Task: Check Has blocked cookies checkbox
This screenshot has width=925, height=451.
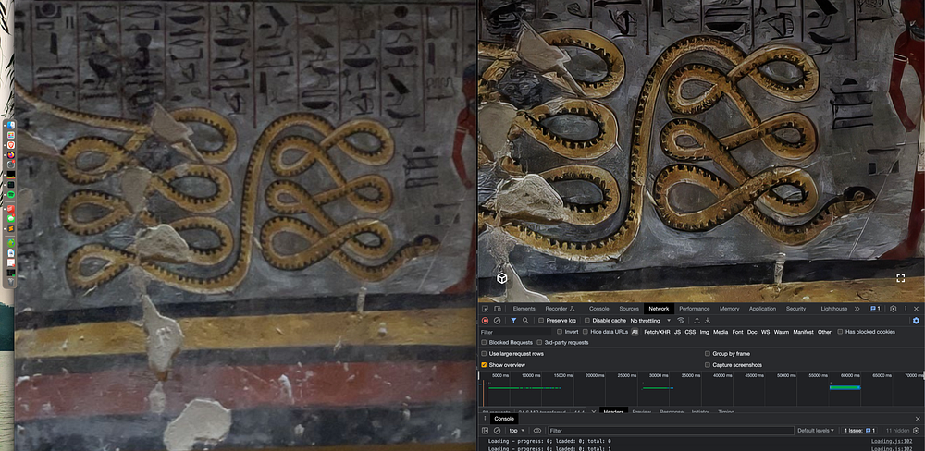Action: (x=840, y=332)
